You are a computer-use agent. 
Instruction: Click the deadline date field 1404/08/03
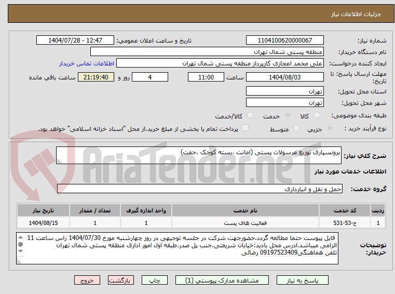(284, 77)
